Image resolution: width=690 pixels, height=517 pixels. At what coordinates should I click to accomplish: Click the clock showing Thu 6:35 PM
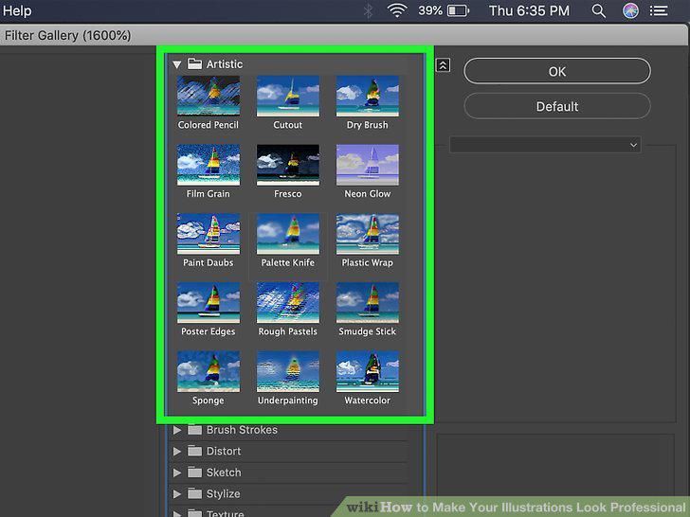pyautogui.click(x=530, y=10)
